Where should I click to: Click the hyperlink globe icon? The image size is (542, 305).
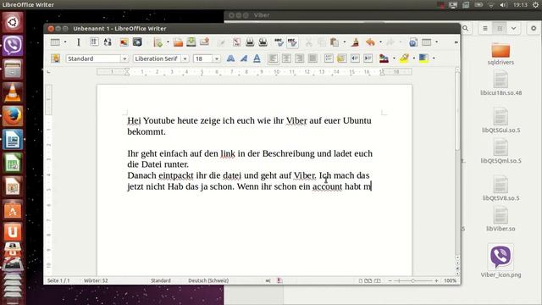click(412, 42)
